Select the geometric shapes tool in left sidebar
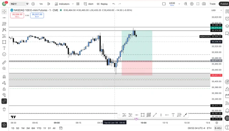 point(4,42)
